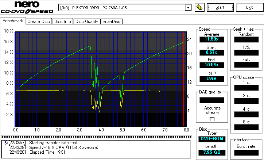
Task: Click the DVD-ROM disc type field
Action: pyautogui.click(x=211, y=139)
